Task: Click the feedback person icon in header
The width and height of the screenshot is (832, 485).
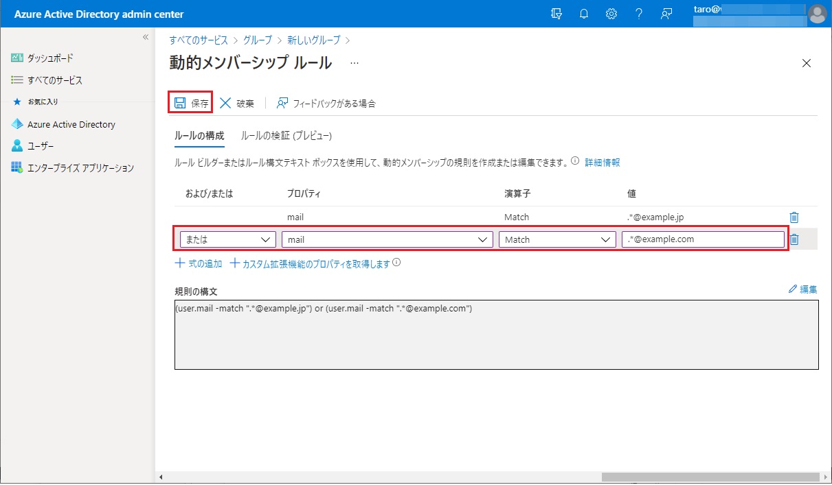Action: tap(666, 14)
